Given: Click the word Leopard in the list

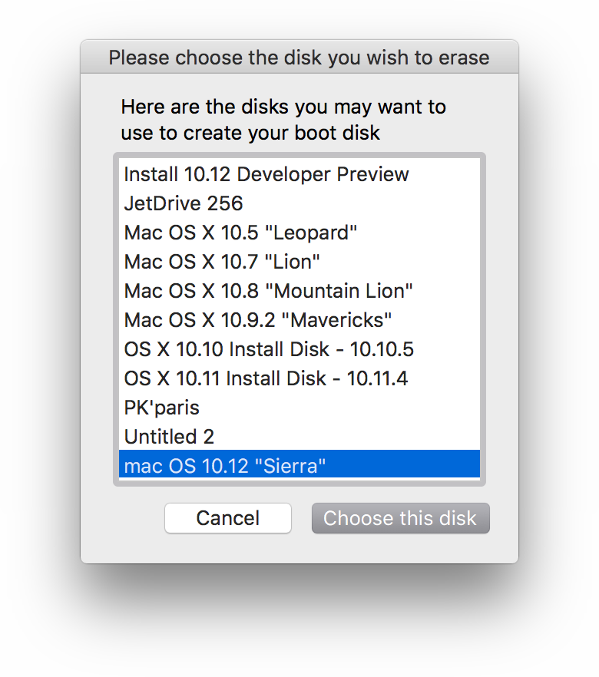Looking at the screenshot, I should click(310, 233).
